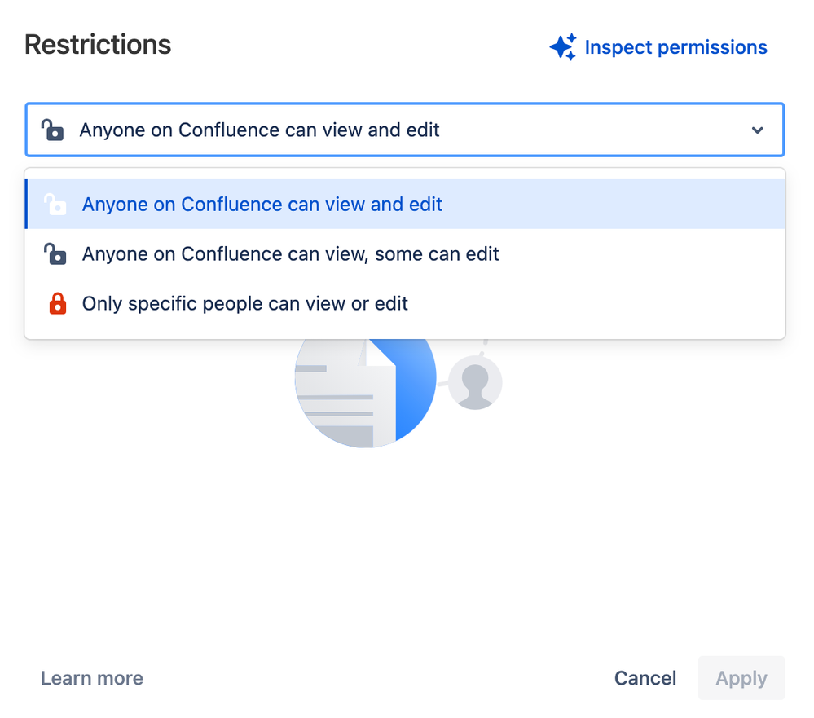
Task: Click the user avatar illustration
Action: point(475,382)
